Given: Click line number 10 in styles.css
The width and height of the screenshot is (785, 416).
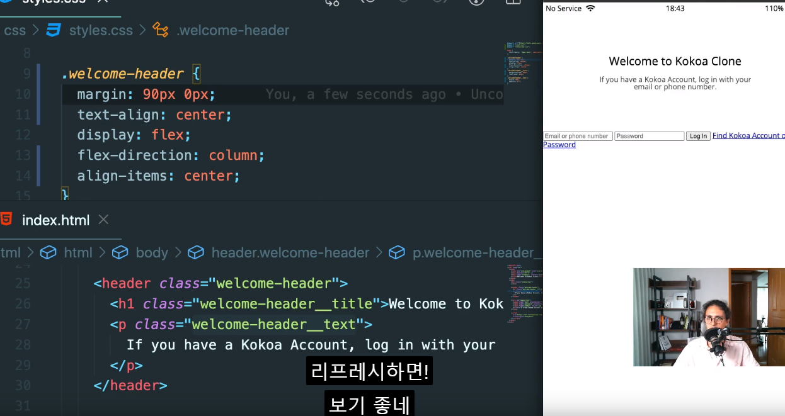Looking at the screenshot, I should (x=23, y=94).
